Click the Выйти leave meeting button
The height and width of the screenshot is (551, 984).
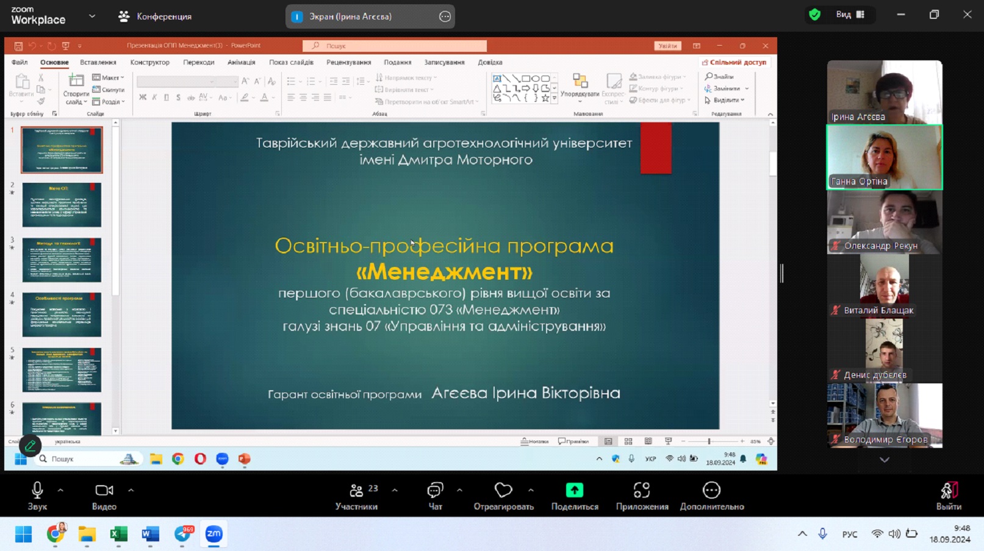pyautogui.click(x=949, y=496)
